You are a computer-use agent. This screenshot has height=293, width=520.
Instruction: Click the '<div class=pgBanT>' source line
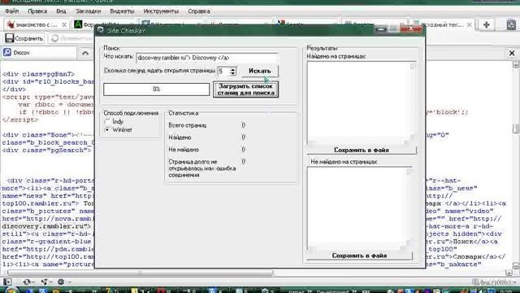click(38, 74)
